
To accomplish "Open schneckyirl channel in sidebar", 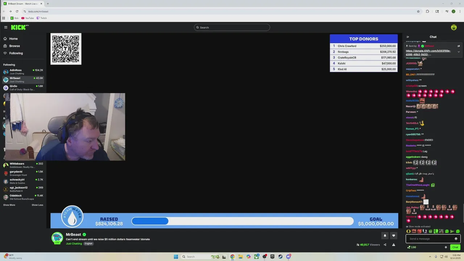I will (23, 181).
